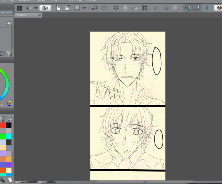
Task: Click the Quick Share icon in the command bar
Action: tap(29, 8)
